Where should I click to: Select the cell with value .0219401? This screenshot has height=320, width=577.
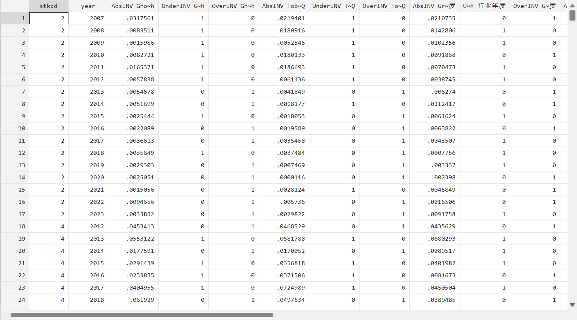(x=284, y=18)
